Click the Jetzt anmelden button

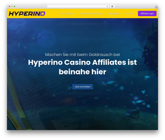click(x=82, y=87)
